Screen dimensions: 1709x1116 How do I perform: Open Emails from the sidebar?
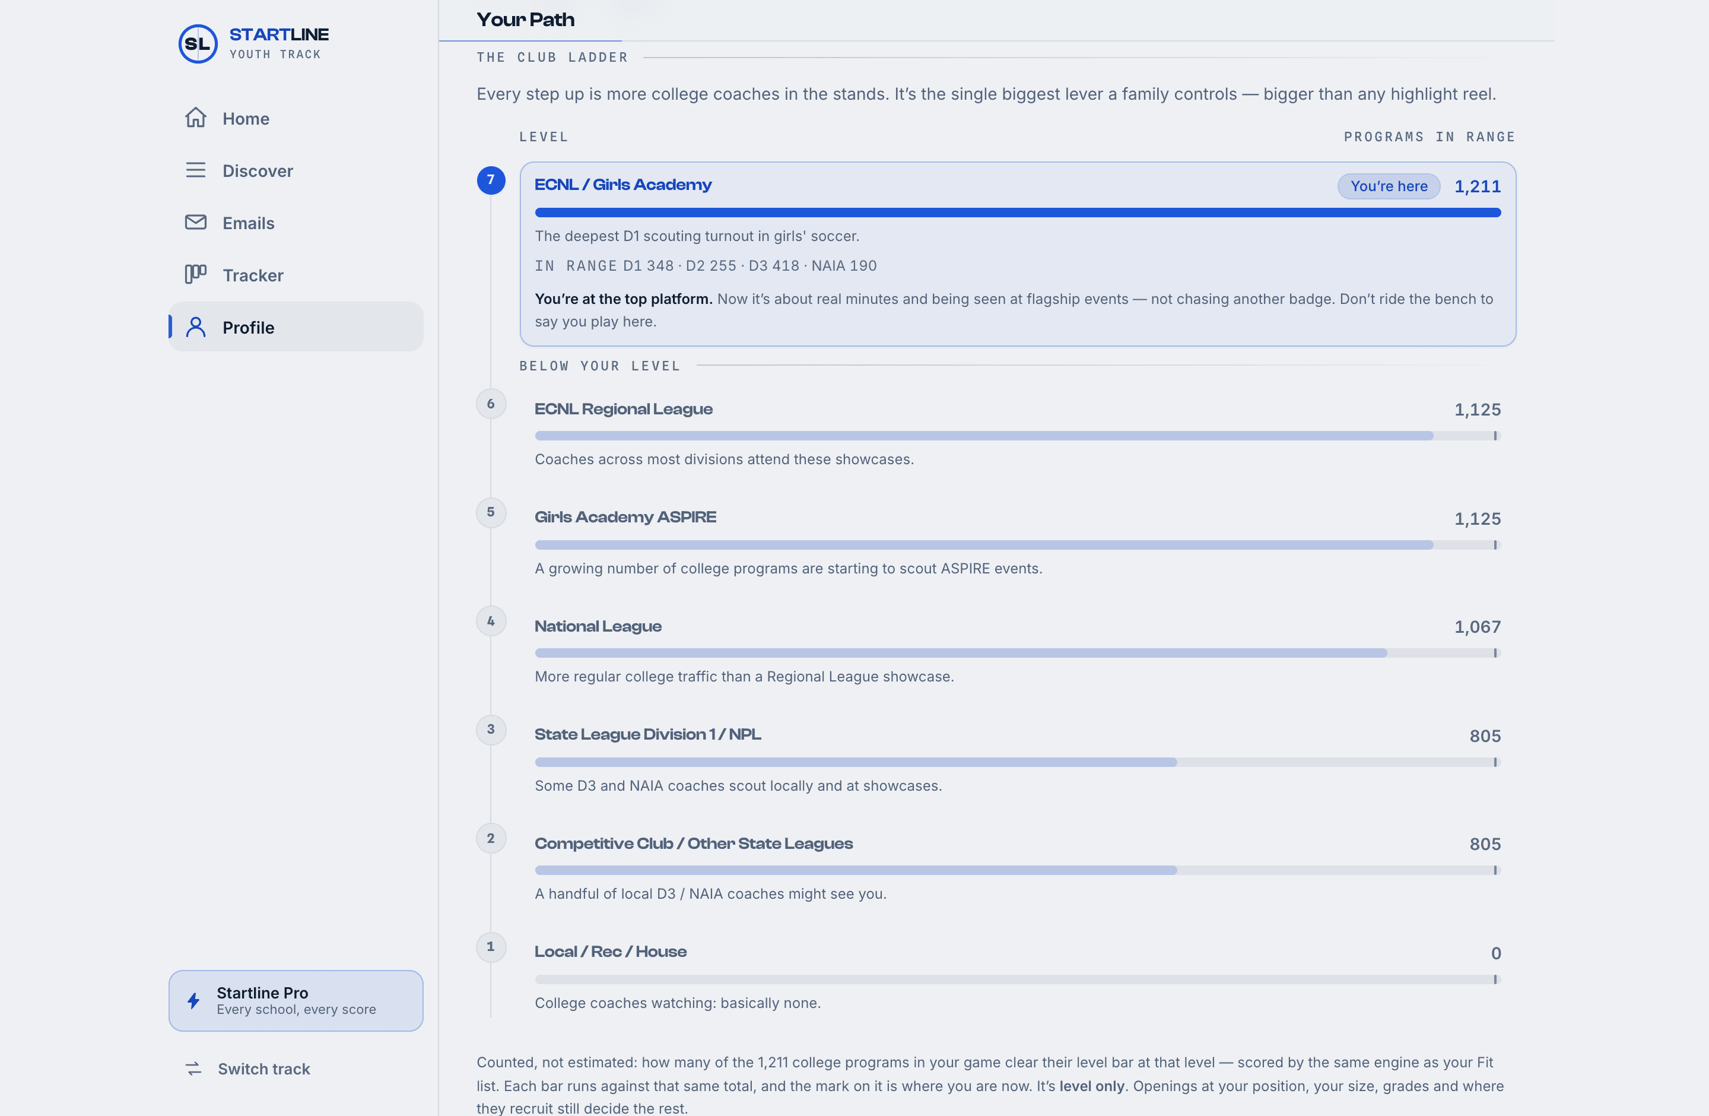296,223
